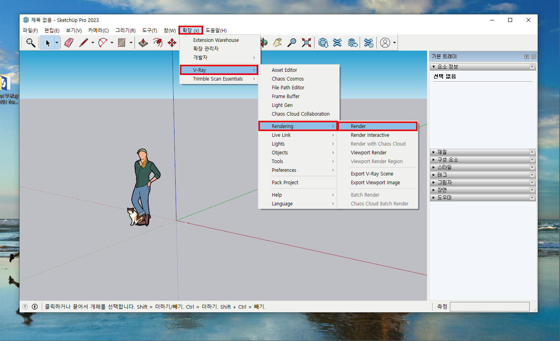Open the 파일(F) menu

coord(30,30)
